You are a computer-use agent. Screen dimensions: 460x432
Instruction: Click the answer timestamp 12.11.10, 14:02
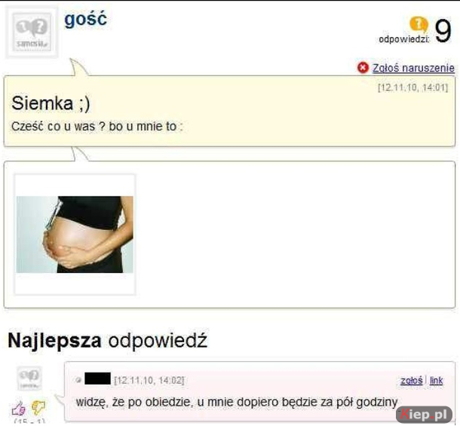[149, 381]
